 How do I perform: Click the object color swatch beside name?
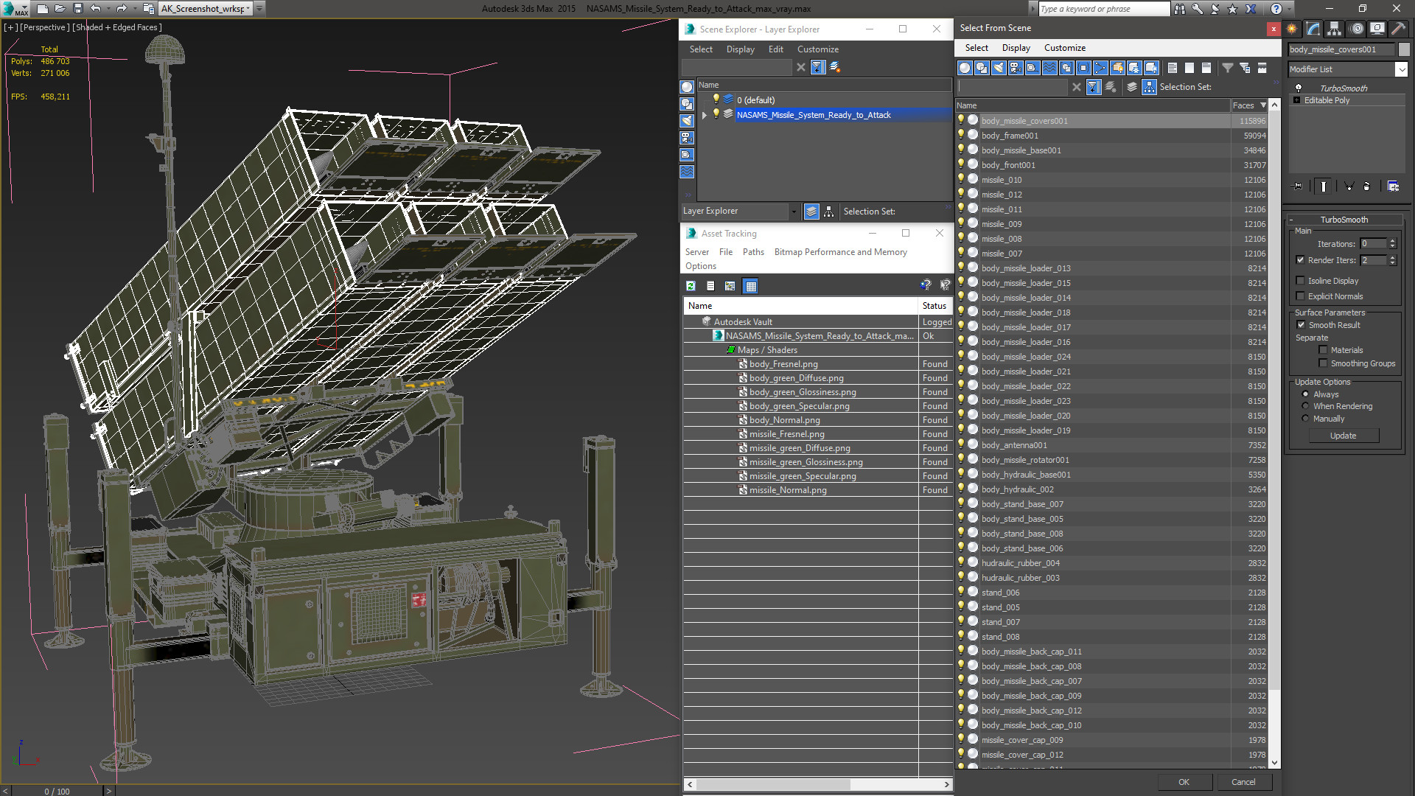point(1403,49)
